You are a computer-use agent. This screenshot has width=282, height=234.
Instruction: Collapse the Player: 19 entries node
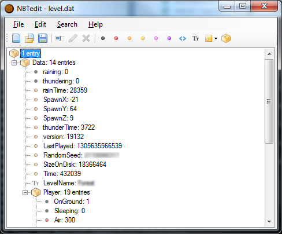point(25,192)
